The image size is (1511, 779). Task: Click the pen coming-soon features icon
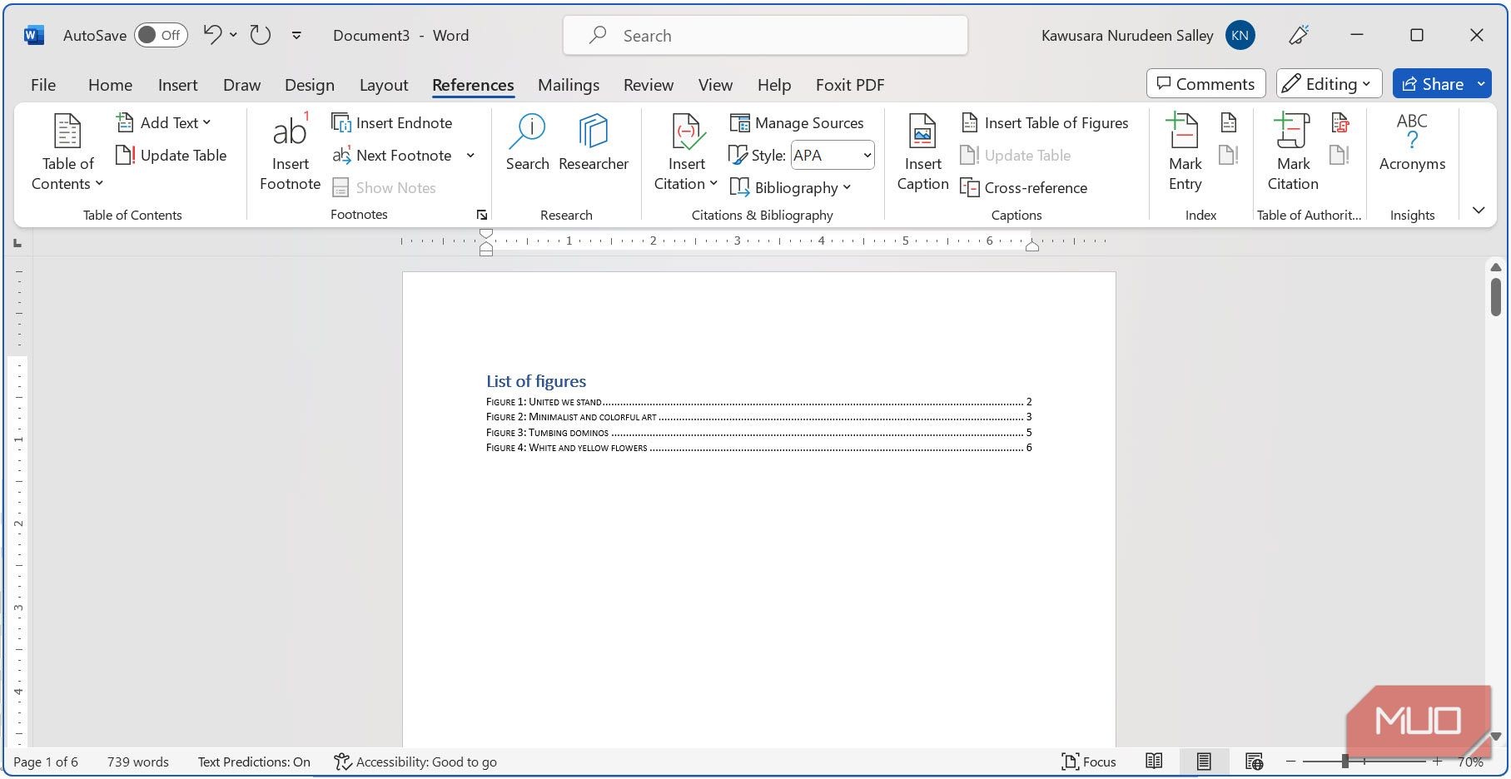pos(1299,35)
